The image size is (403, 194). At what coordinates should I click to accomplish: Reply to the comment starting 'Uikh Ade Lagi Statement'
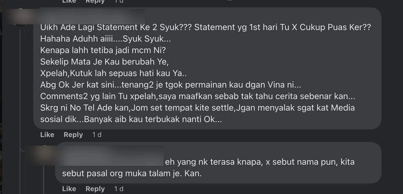(73, 135)
